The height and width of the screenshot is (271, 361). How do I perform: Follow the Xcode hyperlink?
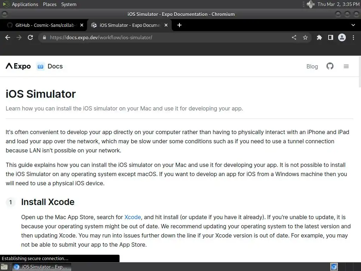(133, 217)
